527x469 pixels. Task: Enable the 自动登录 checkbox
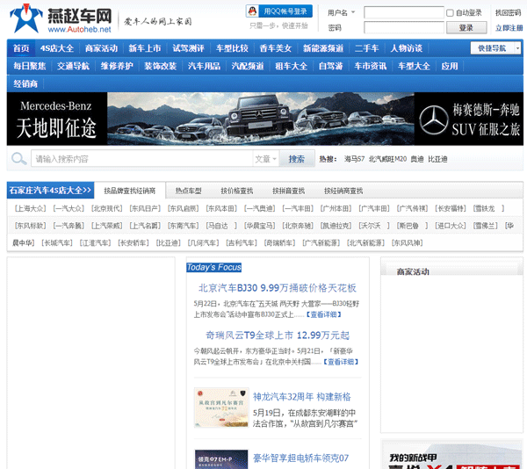pos(450,13)
